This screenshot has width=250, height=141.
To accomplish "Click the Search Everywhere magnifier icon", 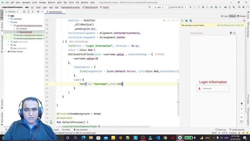I will coord(239,7).
